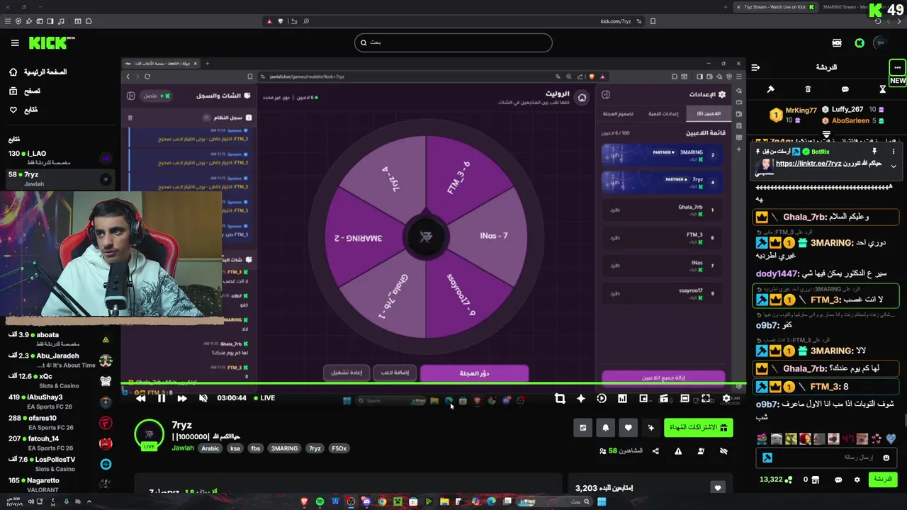
Task: Report the stream with warning icon
Action: click(678, 451)
